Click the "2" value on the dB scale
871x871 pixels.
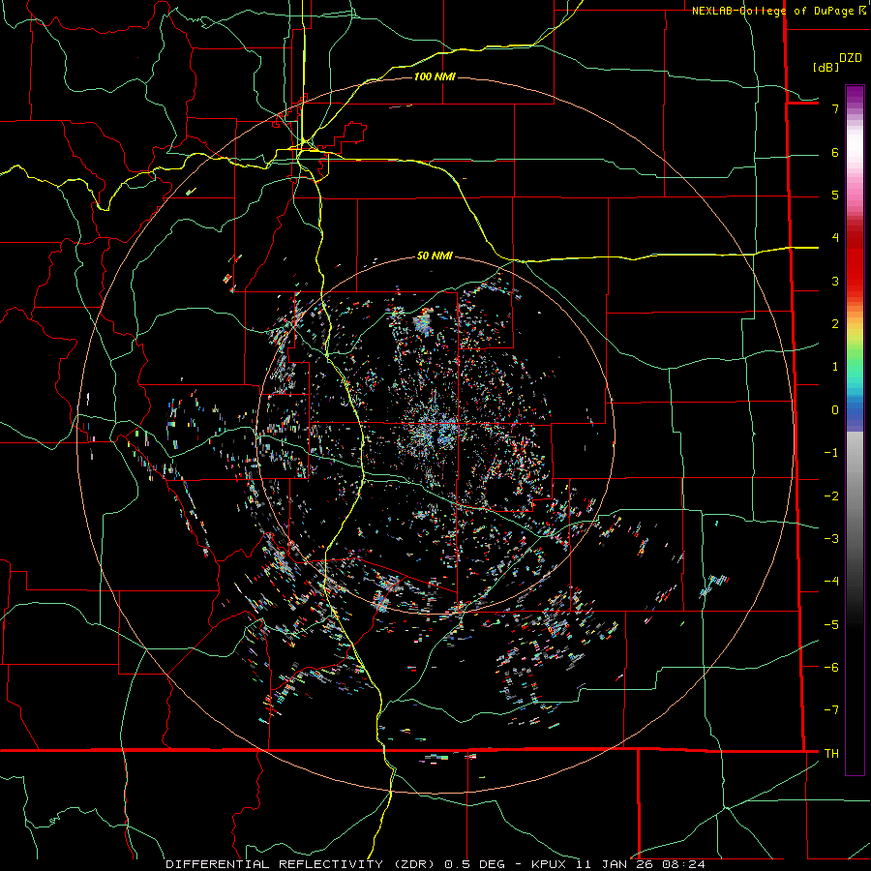click(835, 324)
